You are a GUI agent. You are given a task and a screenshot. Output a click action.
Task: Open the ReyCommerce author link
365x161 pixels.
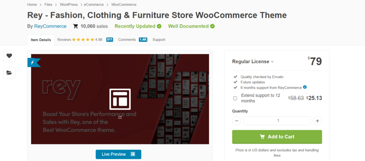[x=50, y=26]
